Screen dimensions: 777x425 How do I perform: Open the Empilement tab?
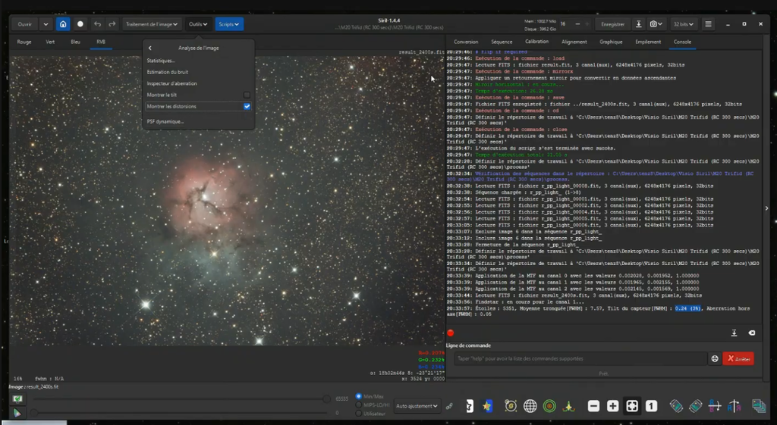648,42
